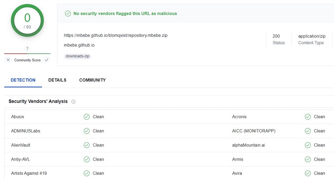Viewport: 334px width, 180px height.
Task: Click the green check icon in the no-vendors-flagged banner
Action: [68, 14]
